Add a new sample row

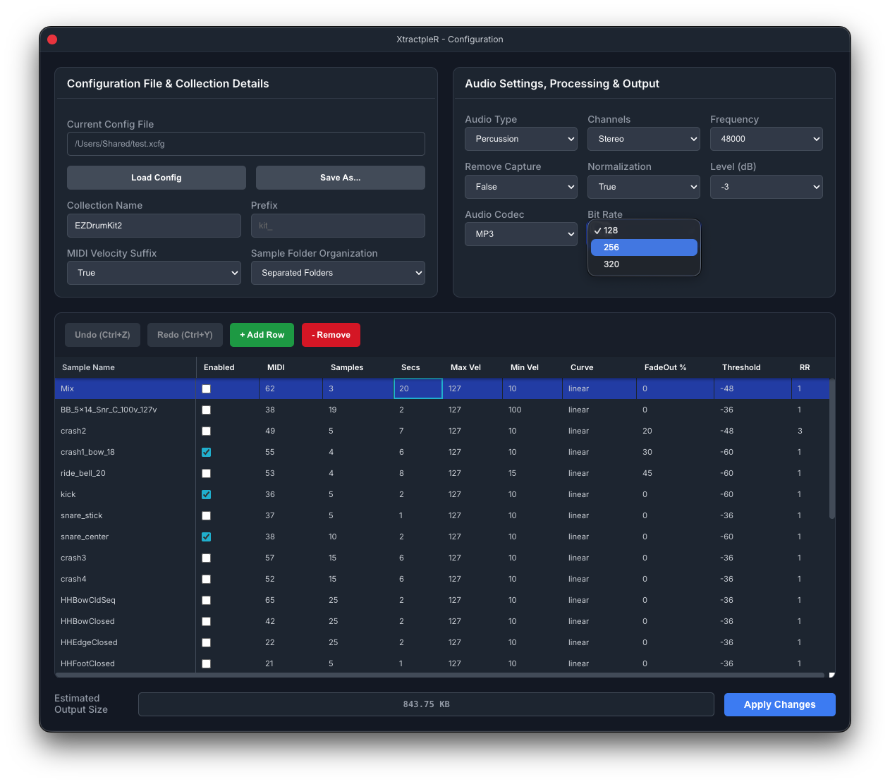[x=262, y=335]
